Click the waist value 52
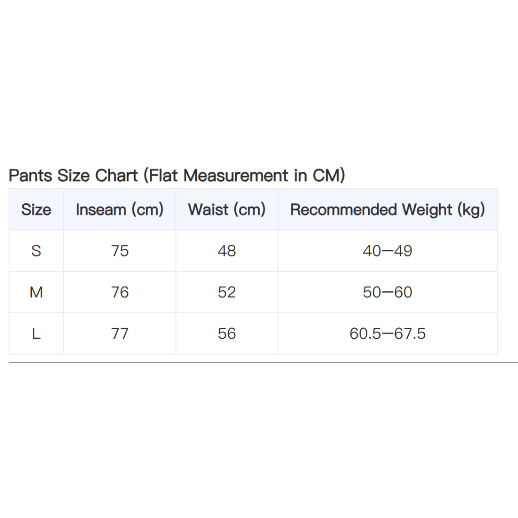Image resolution: width=518 pixels, height=518 pixels. (x=227, y=292)
